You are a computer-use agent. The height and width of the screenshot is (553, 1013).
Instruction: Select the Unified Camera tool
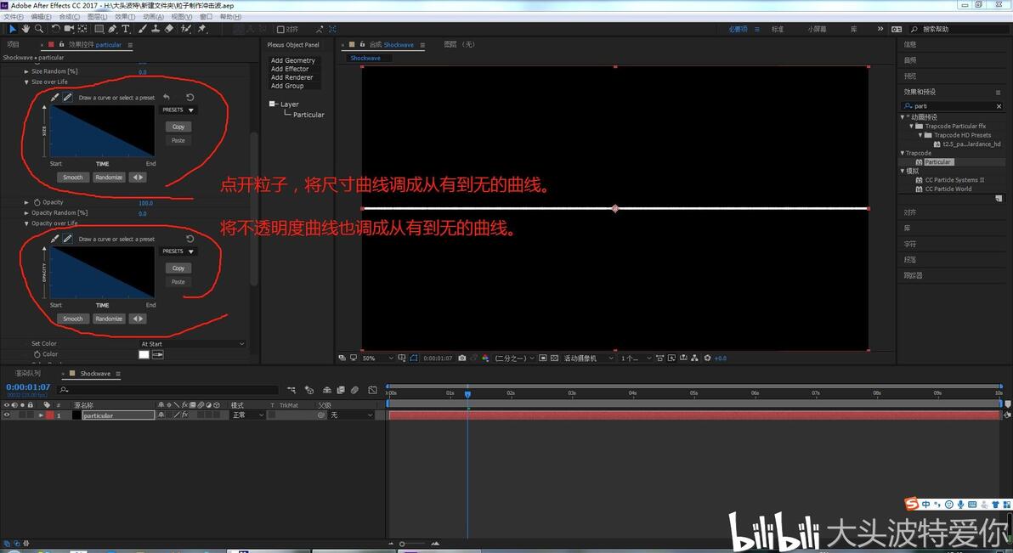69,28
